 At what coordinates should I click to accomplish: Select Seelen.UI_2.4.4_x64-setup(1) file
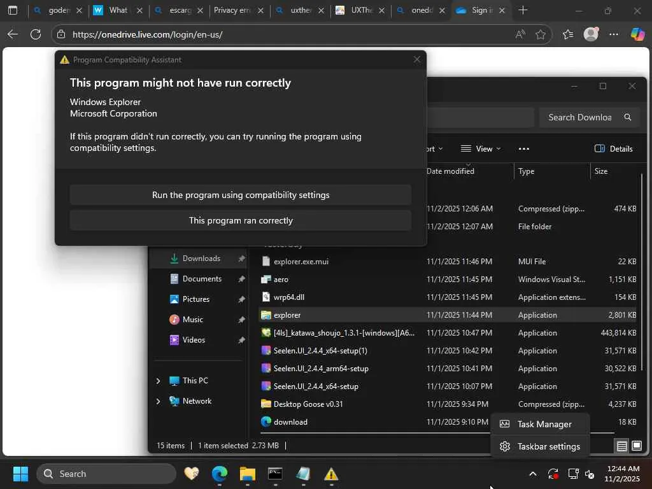click(320, 351)
